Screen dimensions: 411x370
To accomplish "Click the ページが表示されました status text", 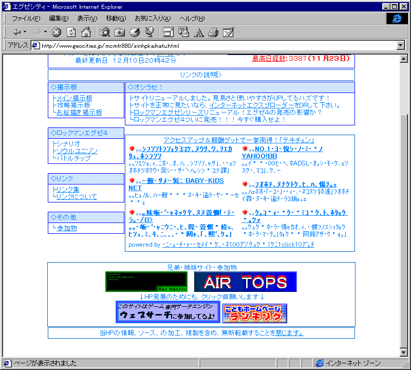I will pyautogui.click(x=45, y=363).
